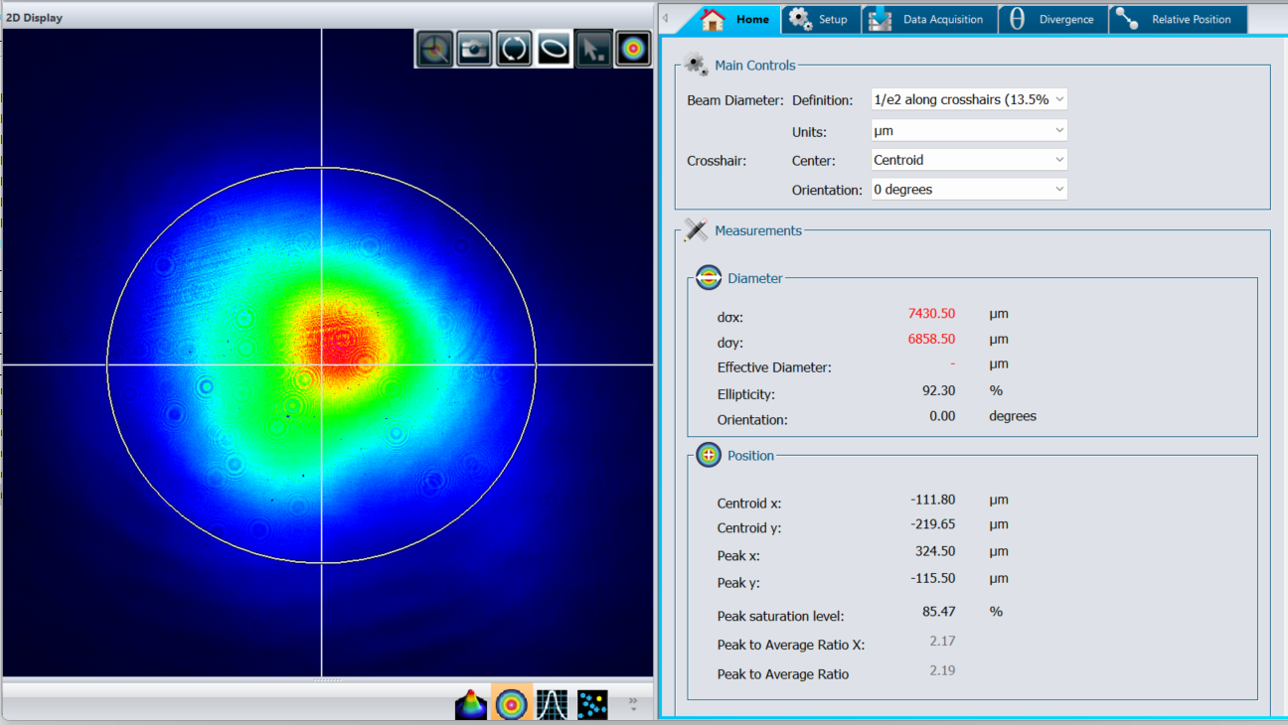1288x725 pixels.
Task: Toggle the ellipse beam outline overlay
Action: [554, 49]
